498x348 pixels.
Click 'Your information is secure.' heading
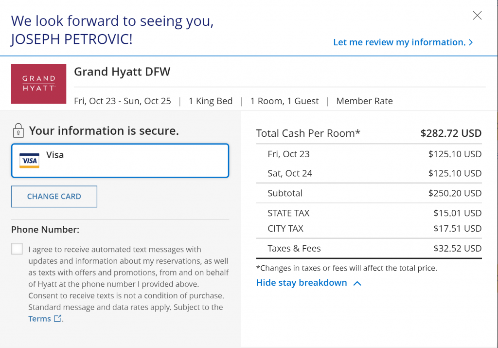click(x=104, y=130)
